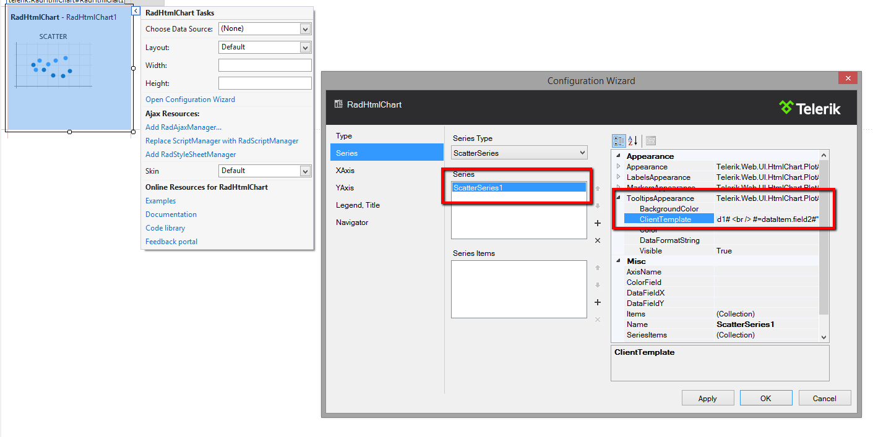Select the DataFormatString property
This screenshot has height=437, width=873.
(668, 240)
